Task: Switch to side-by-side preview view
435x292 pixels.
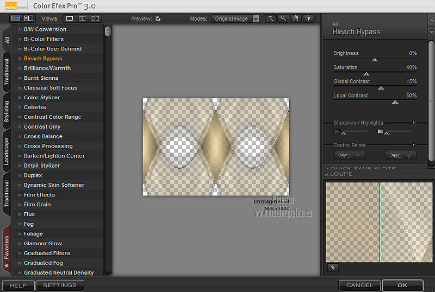Action: [x=96, y=18]
